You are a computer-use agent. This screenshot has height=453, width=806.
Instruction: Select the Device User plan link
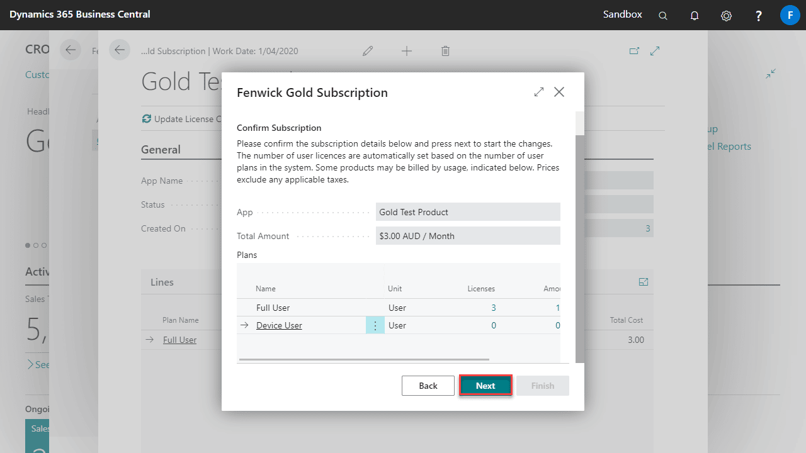click(279, 325)
